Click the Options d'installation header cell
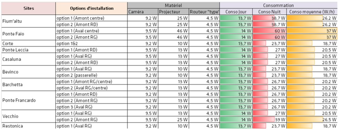 (x=91, y=8)
